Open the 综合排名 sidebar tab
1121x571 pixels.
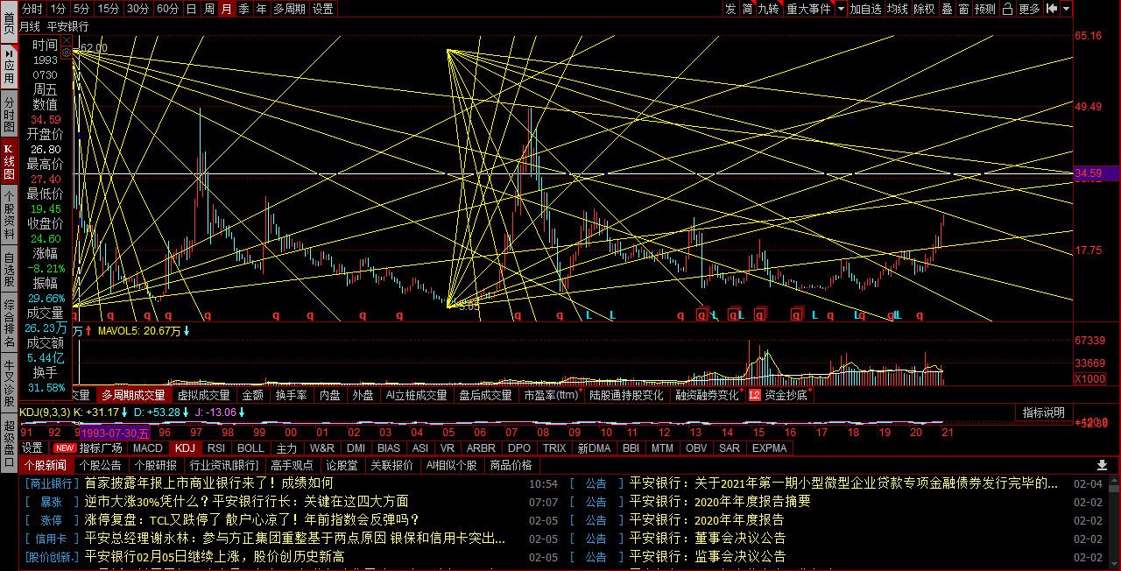[x=9, y=322]
